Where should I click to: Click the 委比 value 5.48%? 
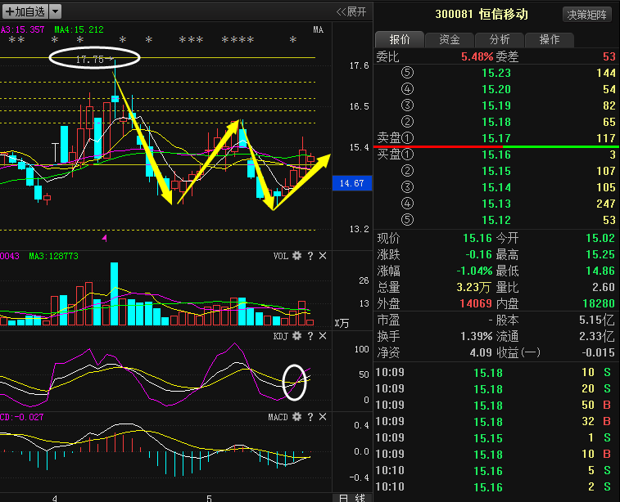click(x=477, y=57)
